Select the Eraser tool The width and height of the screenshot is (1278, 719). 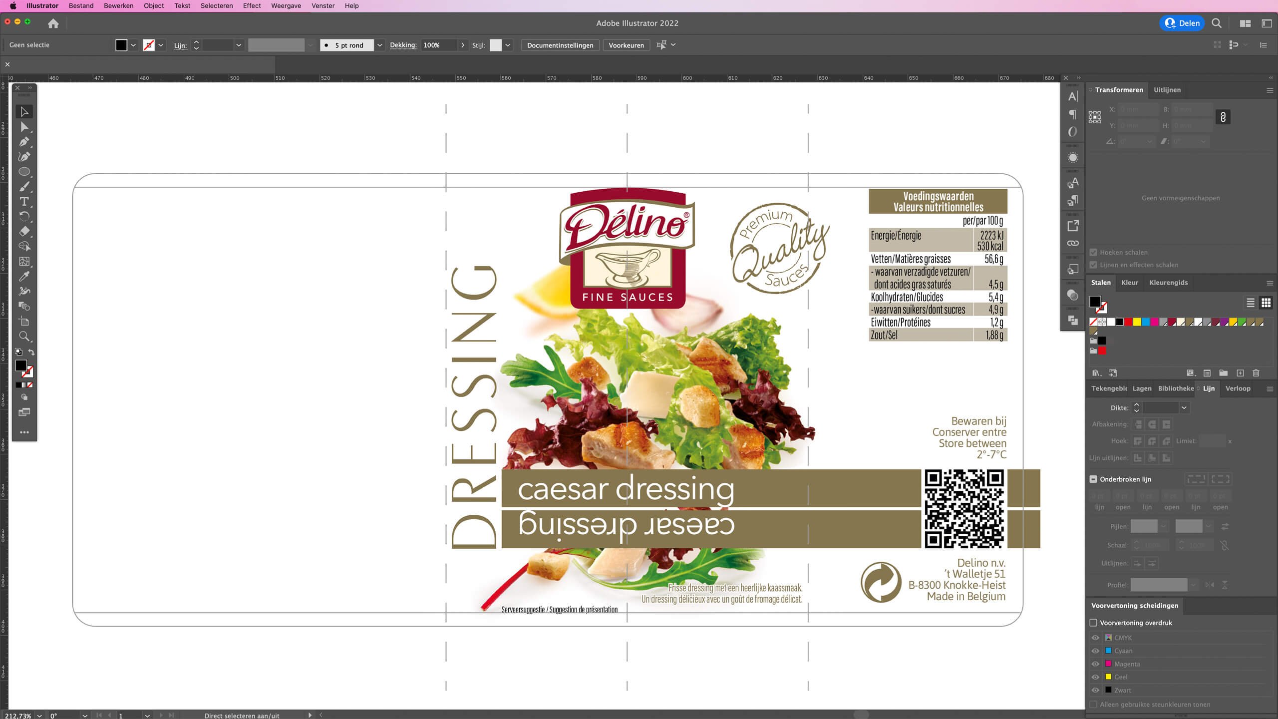24,232
